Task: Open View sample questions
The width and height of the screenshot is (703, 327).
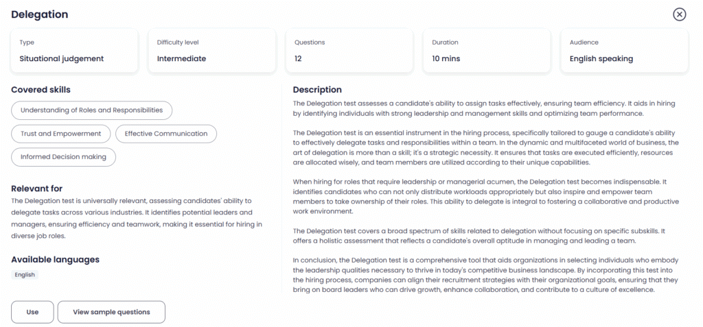Action: coord(111,312)
